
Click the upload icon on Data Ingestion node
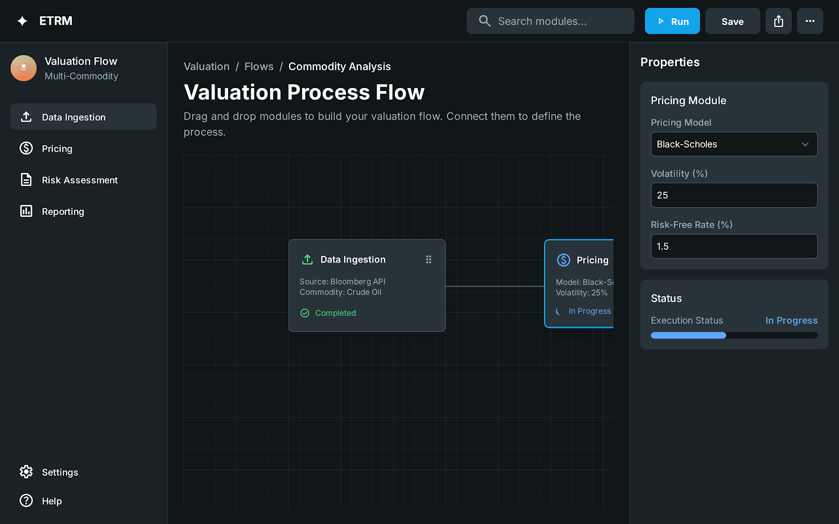tap(307, 259)
